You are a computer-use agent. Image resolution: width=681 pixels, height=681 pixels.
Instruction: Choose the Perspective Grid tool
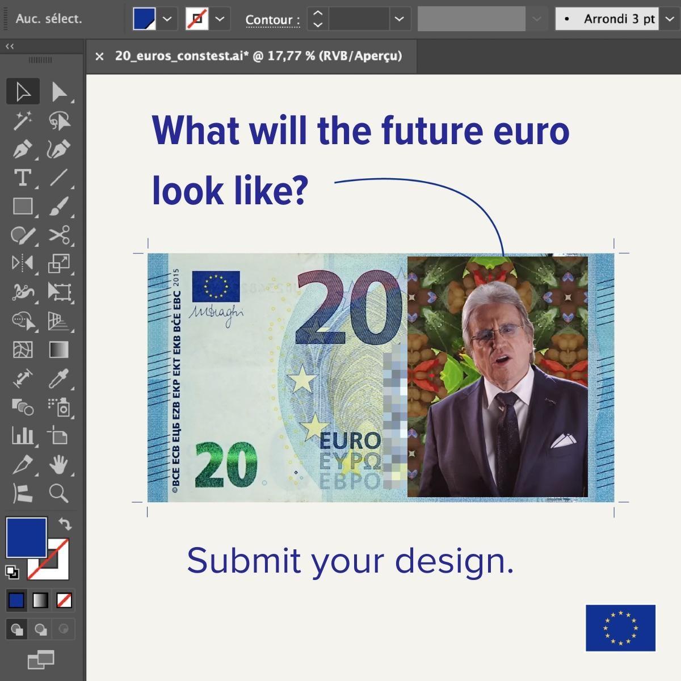point(58,321)
